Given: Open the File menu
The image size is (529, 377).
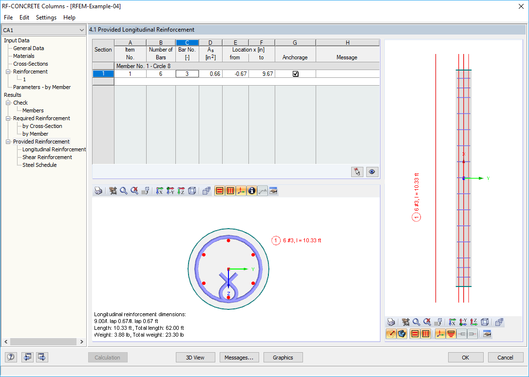Looking at the screenshot, I should tap(8, 17).
